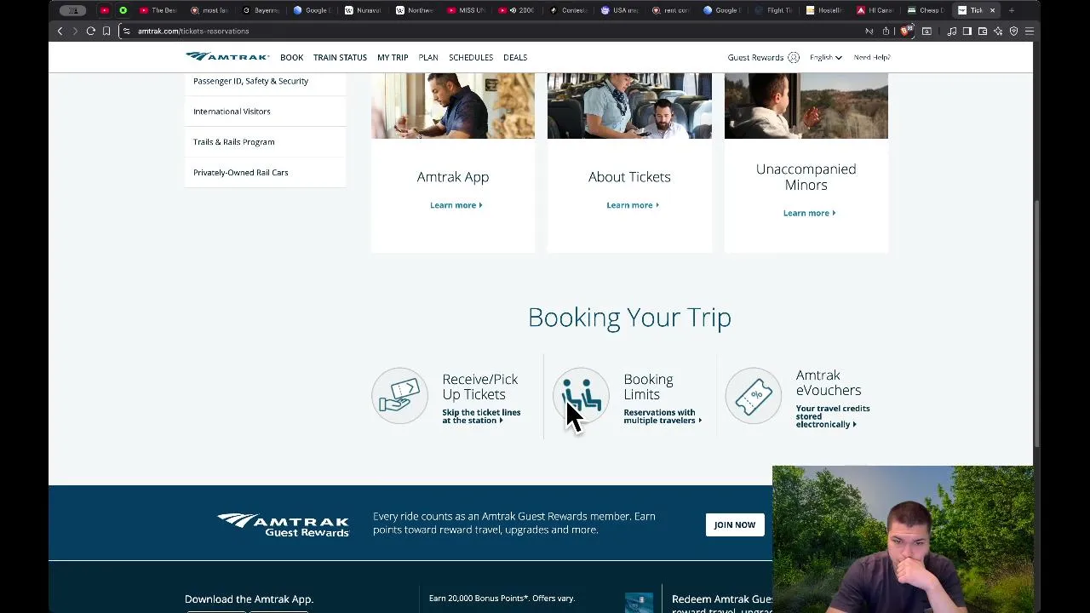Click the Guest Rewards profile icon
The image size is (1090, 613).
pyautogui.click(x=794, y=57)
